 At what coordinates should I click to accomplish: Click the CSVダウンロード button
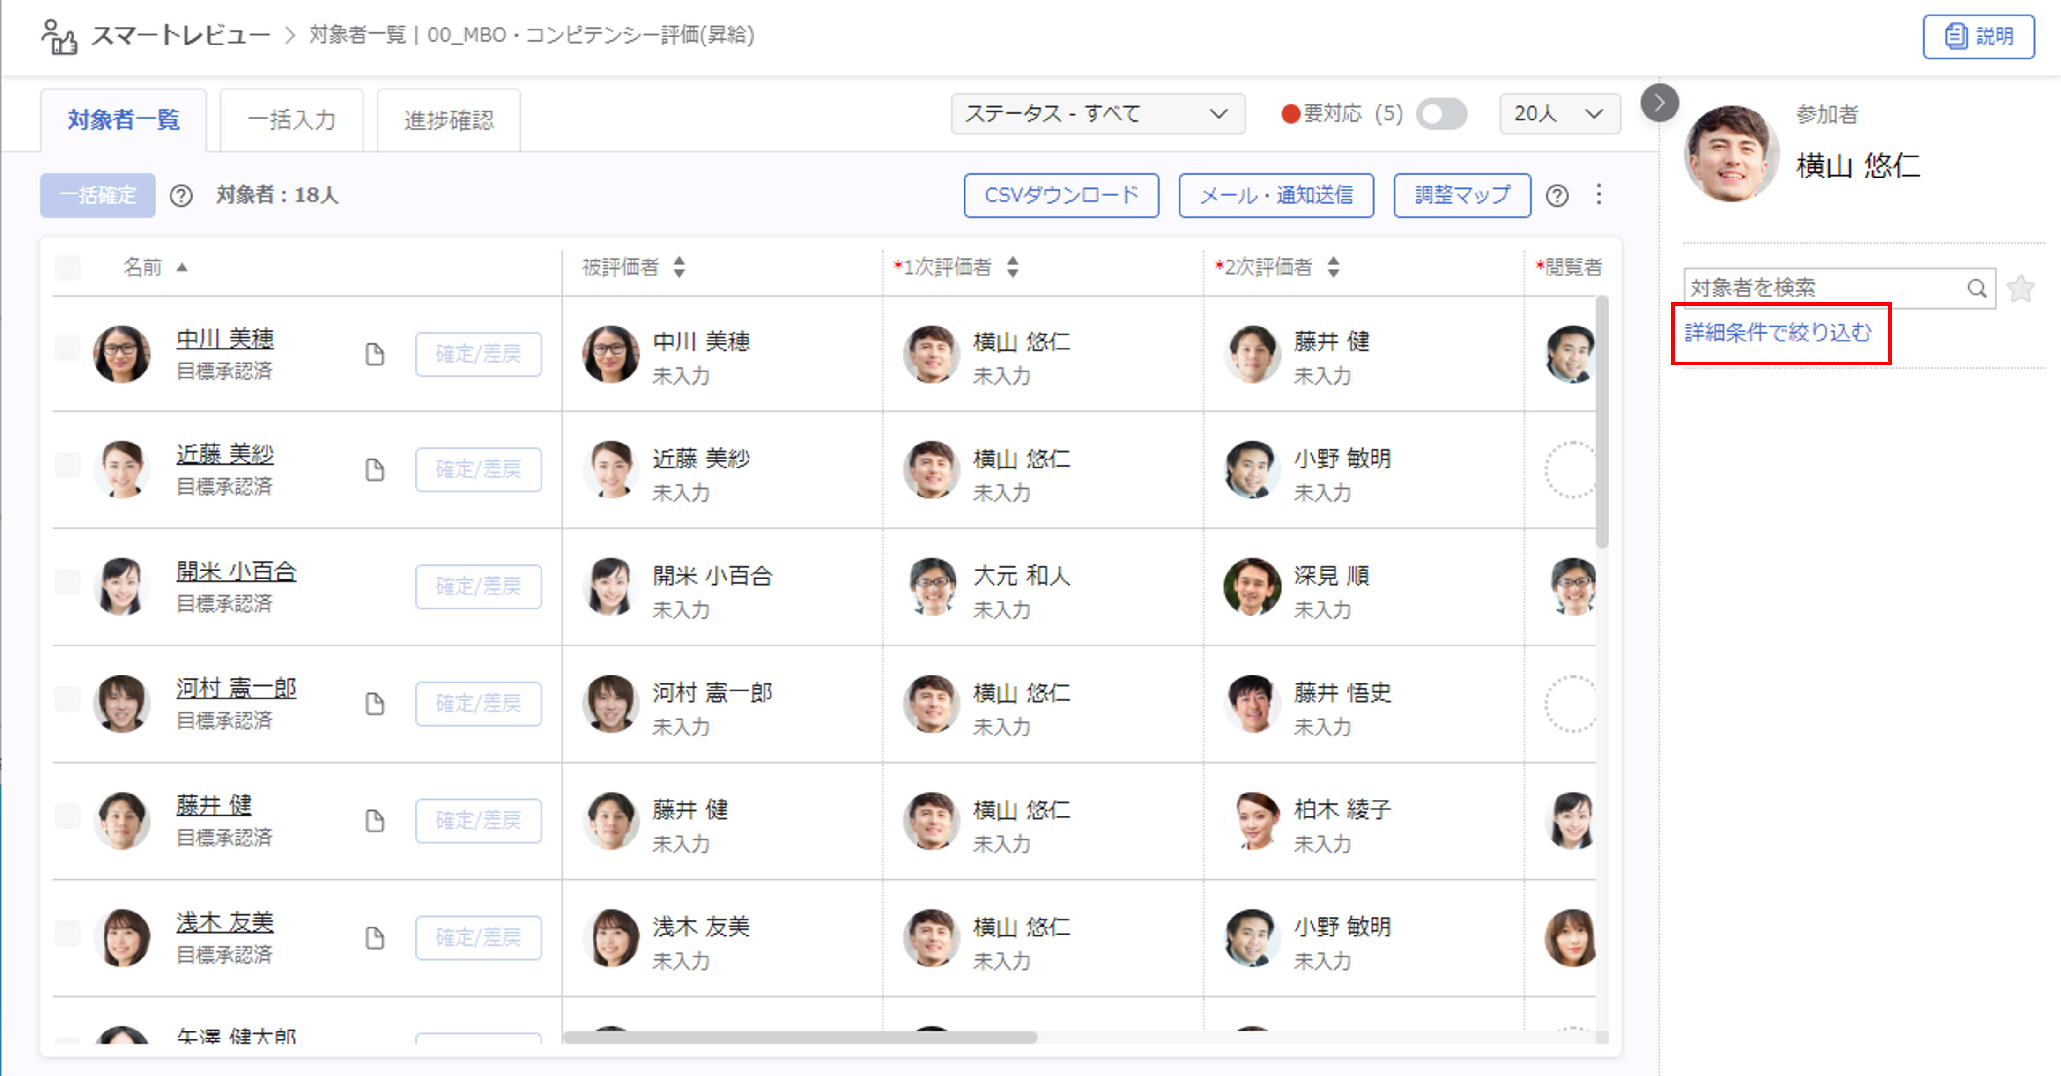[x=1061, y=195]
